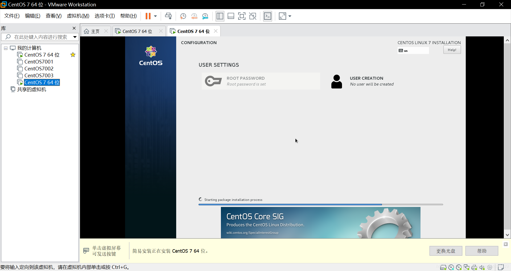The height and width of the screenshot is (271, 511).
Task: Open ROOT PASSWORD settings
Action: pyautogui.click(x=261, y=81)
